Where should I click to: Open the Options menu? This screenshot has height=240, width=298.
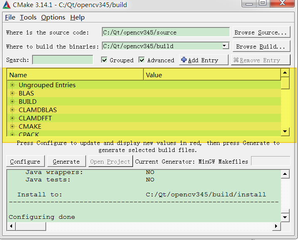tap(53, 17)
